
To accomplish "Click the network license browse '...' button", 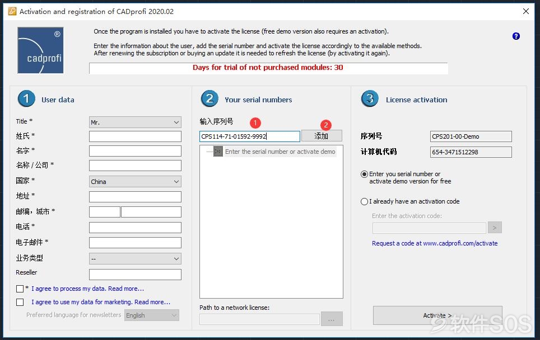I will 332,319.
